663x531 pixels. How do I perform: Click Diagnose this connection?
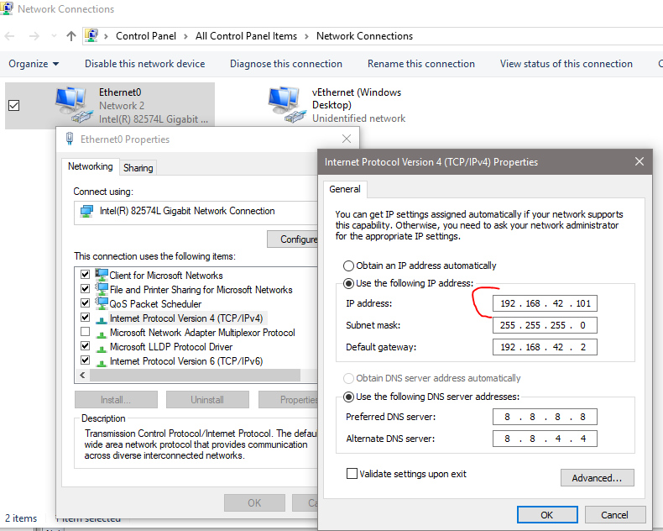click(286, 64)
